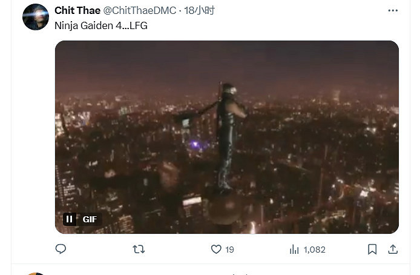Pause the playing GIF

(x=70, y=219)
